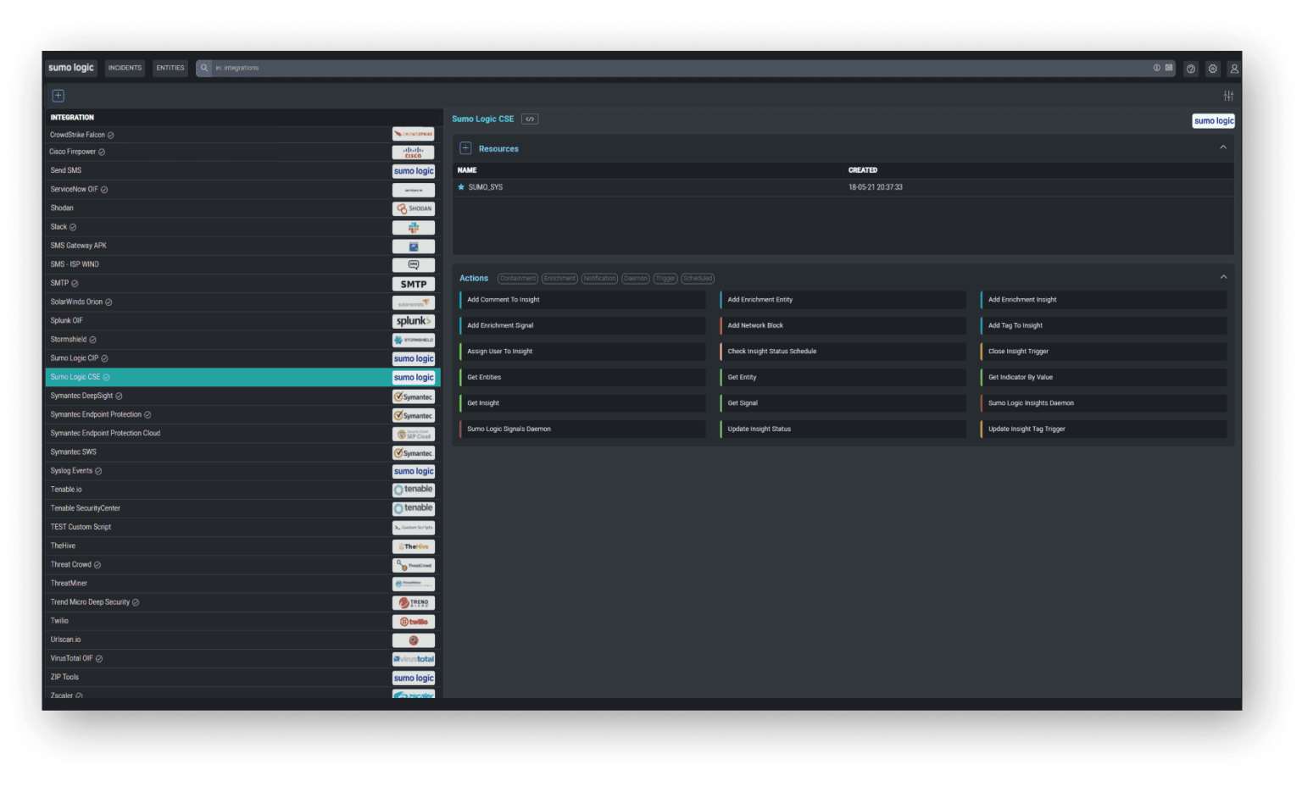The image size is (1302, 787).
Task: Toggle the Notification action filter
Action: (x=599, y=279)
